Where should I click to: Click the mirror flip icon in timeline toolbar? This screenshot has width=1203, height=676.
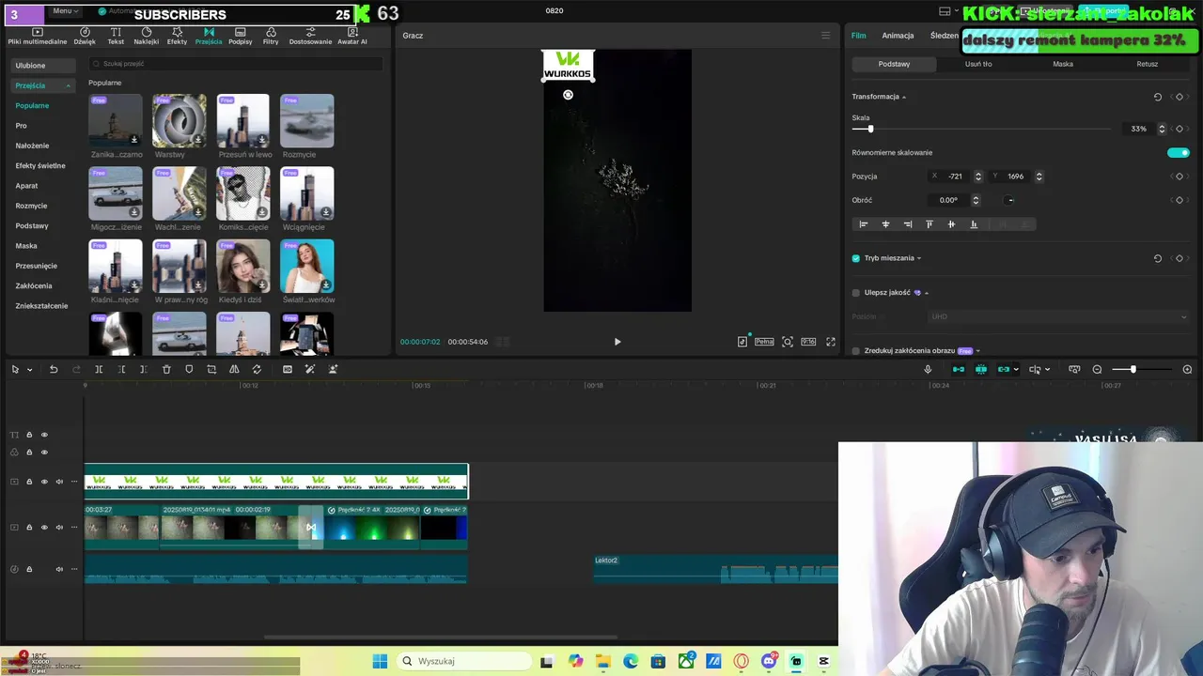click(x=234, y=369)
